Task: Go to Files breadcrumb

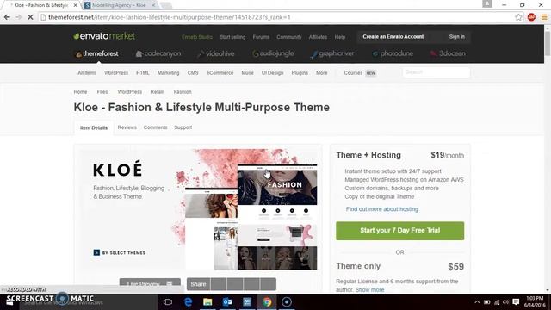Action: click(x=102, y=92)
